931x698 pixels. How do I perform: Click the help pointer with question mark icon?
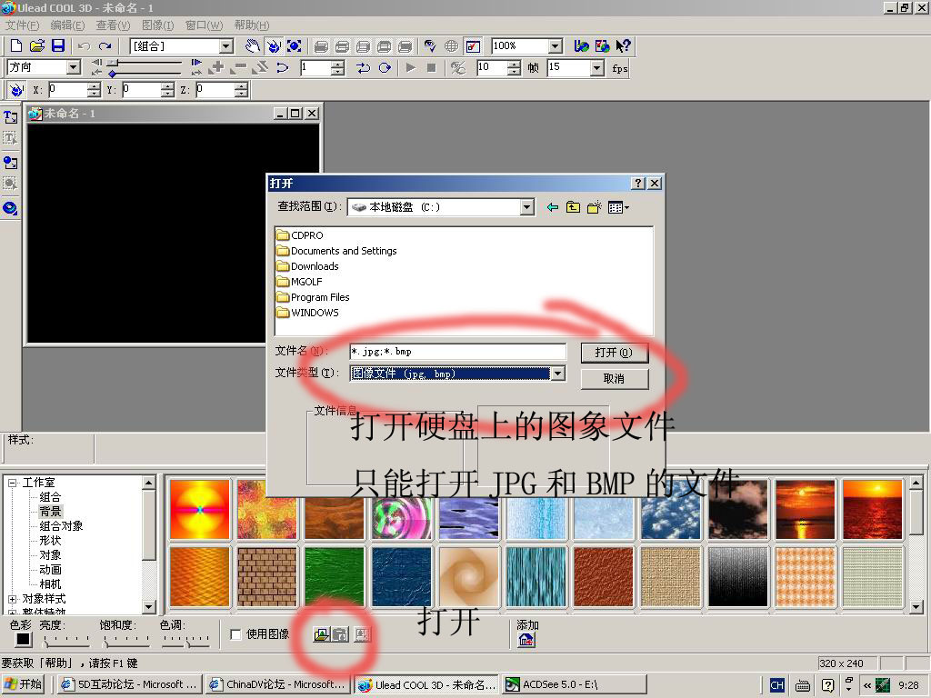(x=623, y=45)
